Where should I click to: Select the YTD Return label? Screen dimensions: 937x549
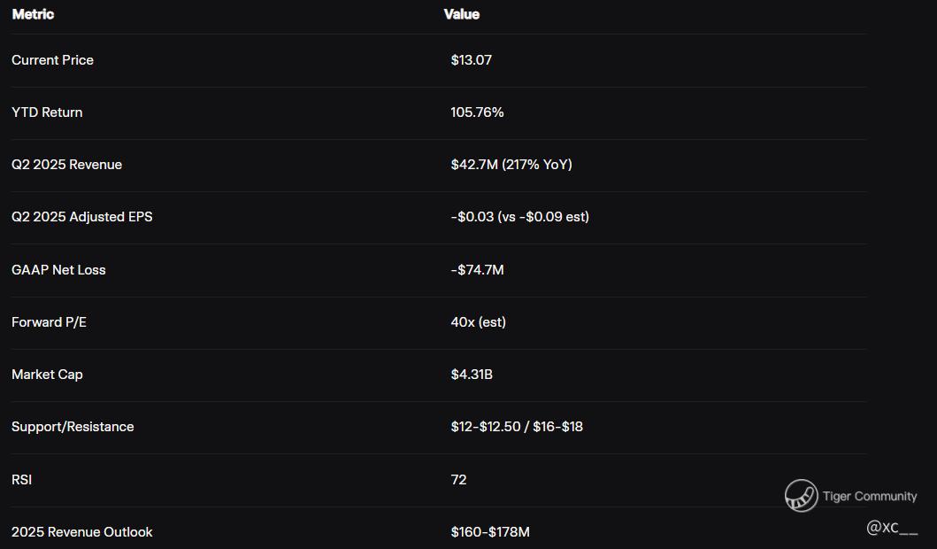click(x=47, y=112)
